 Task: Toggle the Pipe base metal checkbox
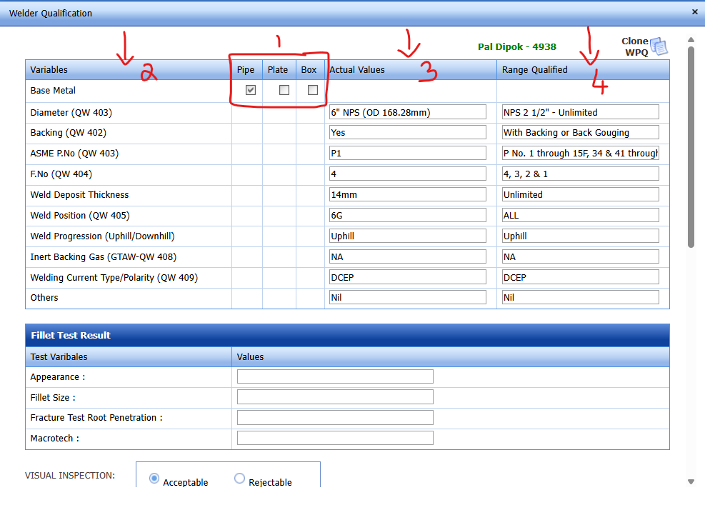(x=251, y=90)
